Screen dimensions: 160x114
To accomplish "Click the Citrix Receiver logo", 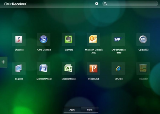I will point(15,4).
